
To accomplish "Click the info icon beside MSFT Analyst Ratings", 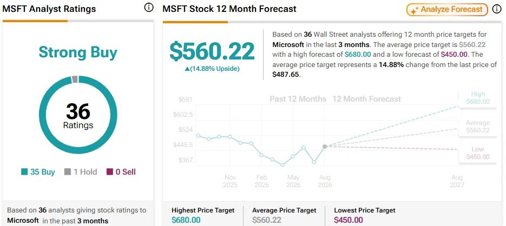I will tap(148, 8).
